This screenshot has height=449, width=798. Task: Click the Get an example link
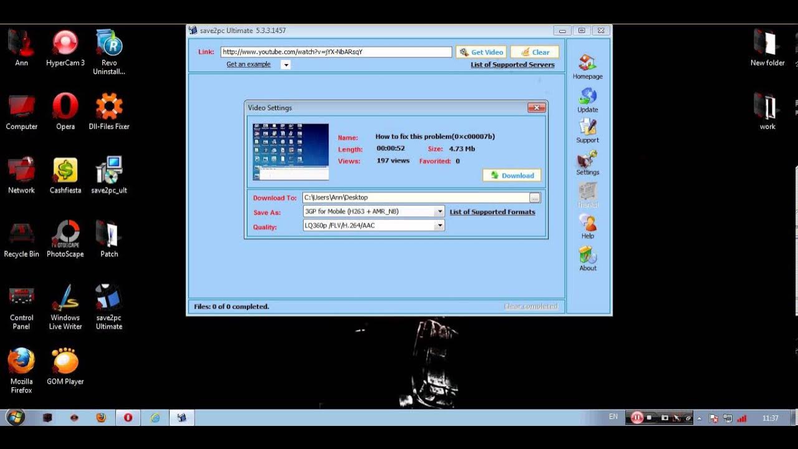249,64
